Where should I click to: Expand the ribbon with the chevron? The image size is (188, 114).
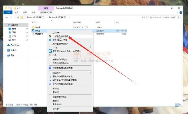(x=177, y=13)
